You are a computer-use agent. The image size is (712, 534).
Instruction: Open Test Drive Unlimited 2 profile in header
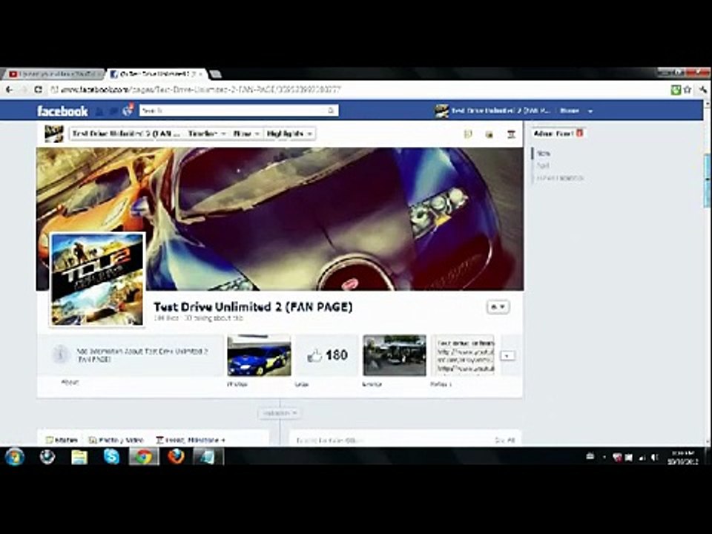(493, 111)
